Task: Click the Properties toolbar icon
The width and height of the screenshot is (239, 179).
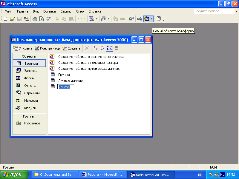Action: pos(131,19)
